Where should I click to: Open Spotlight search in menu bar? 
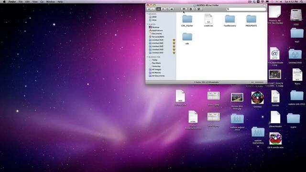302,1
